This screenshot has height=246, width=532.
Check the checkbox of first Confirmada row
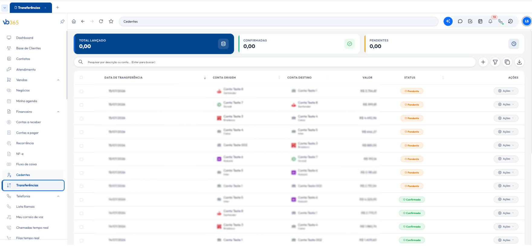point(81,200)
